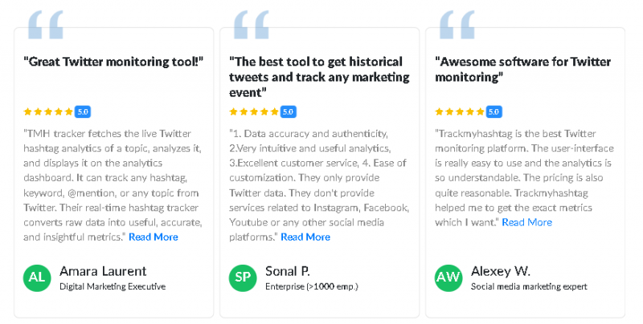Click the star rating in Amara Laurent's review
The height and width of the screenshot is (324, 643).
point(48,111)
